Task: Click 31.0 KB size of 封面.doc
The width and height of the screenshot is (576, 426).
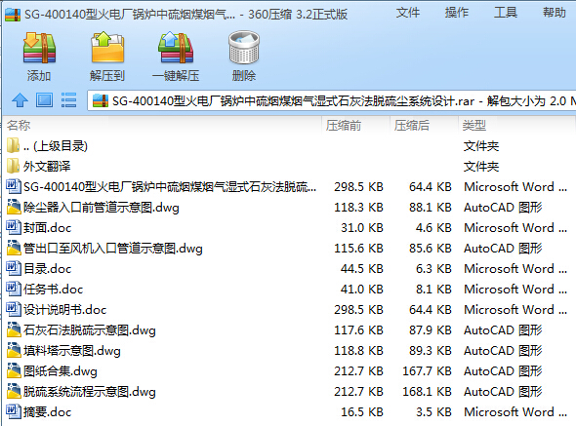Action: [362, 228]
